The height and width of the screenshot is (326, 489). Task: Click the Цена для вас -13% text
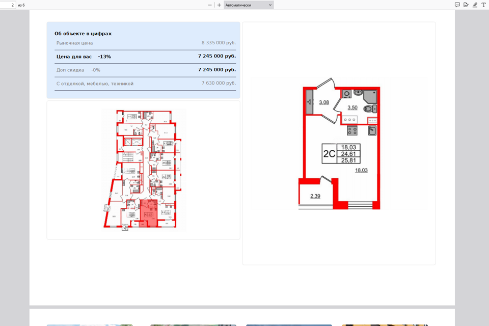coord(84,57)
